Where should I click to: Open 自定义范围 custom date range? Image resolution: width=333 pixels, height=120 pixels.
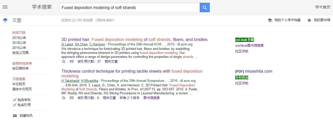click(22, 53)
